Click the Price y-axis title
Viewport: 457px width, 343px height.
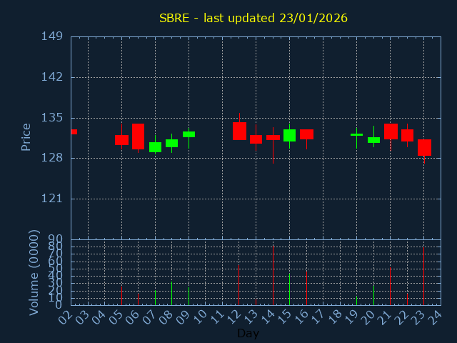(x=26, y=136)
